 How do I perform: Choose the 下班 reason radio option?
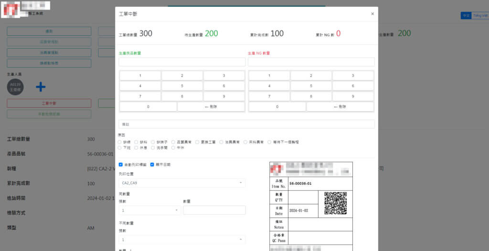click(120, 148)
